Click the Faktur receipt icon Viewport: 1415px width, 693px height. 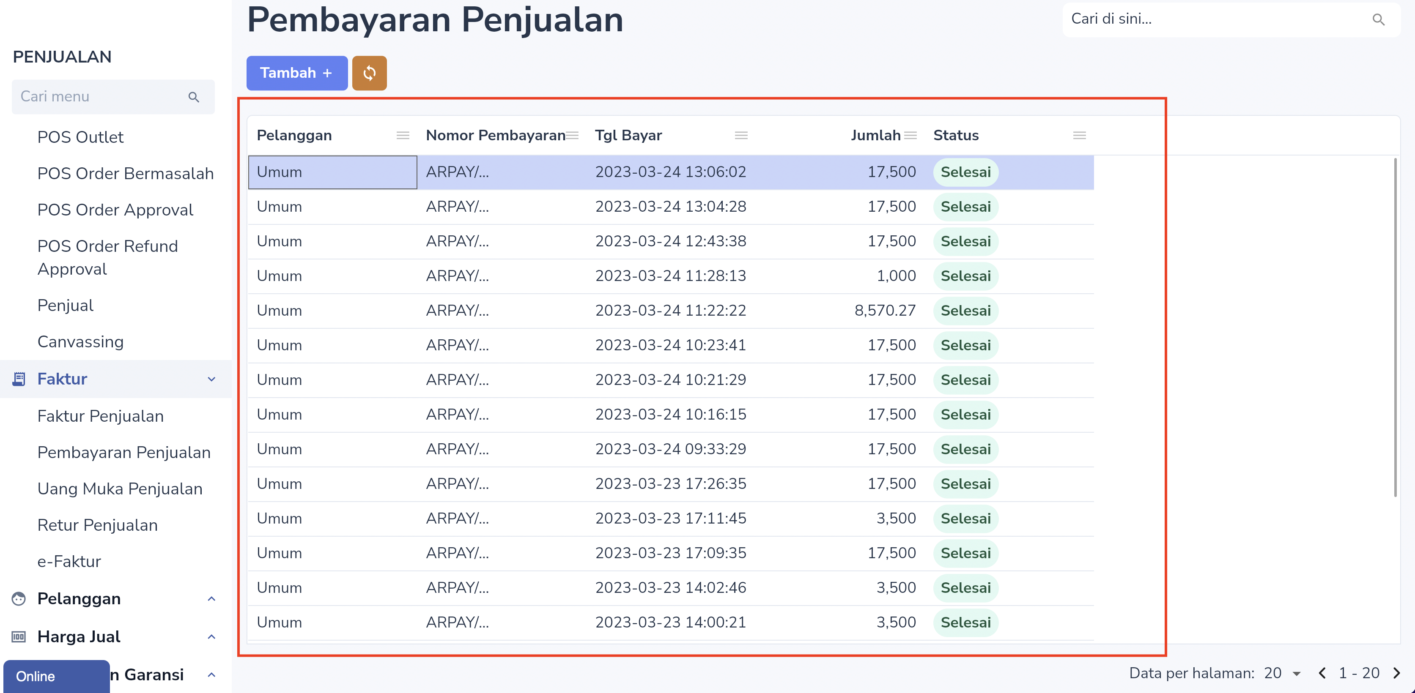click(x=19, y=379)
